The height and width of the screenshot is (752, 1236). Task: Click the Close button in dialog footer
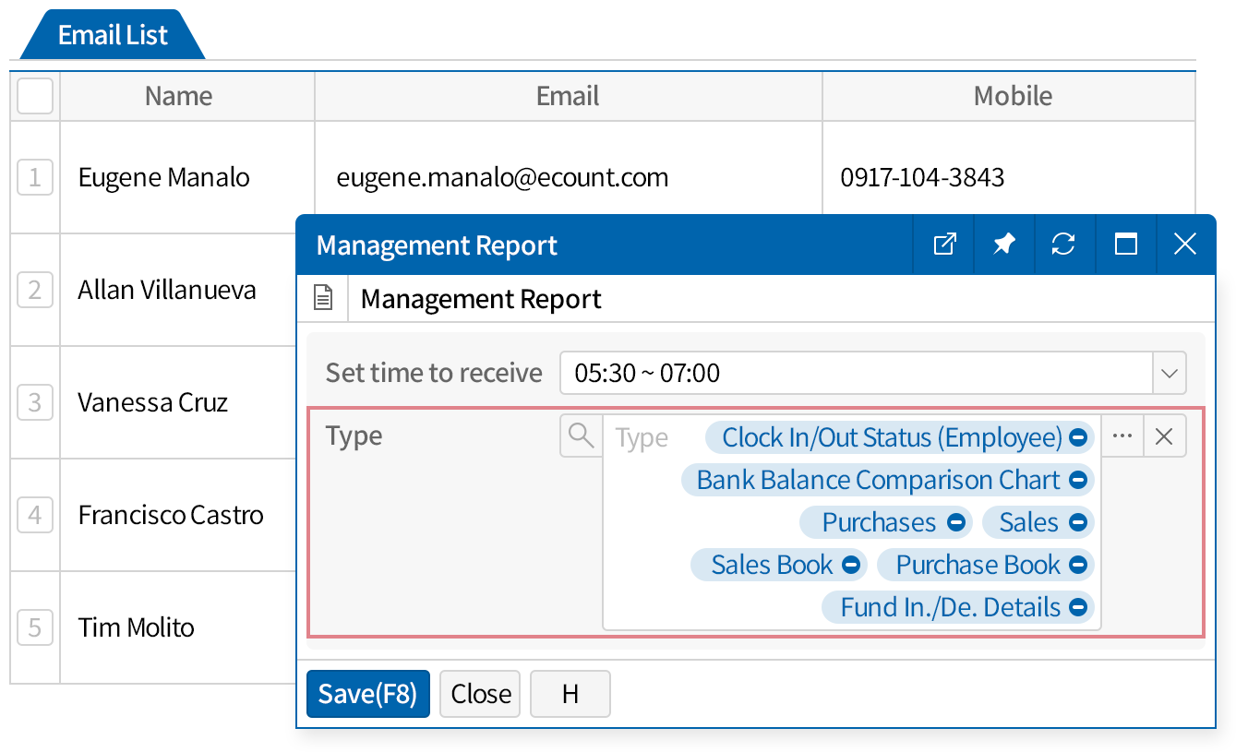click(480, 694)
